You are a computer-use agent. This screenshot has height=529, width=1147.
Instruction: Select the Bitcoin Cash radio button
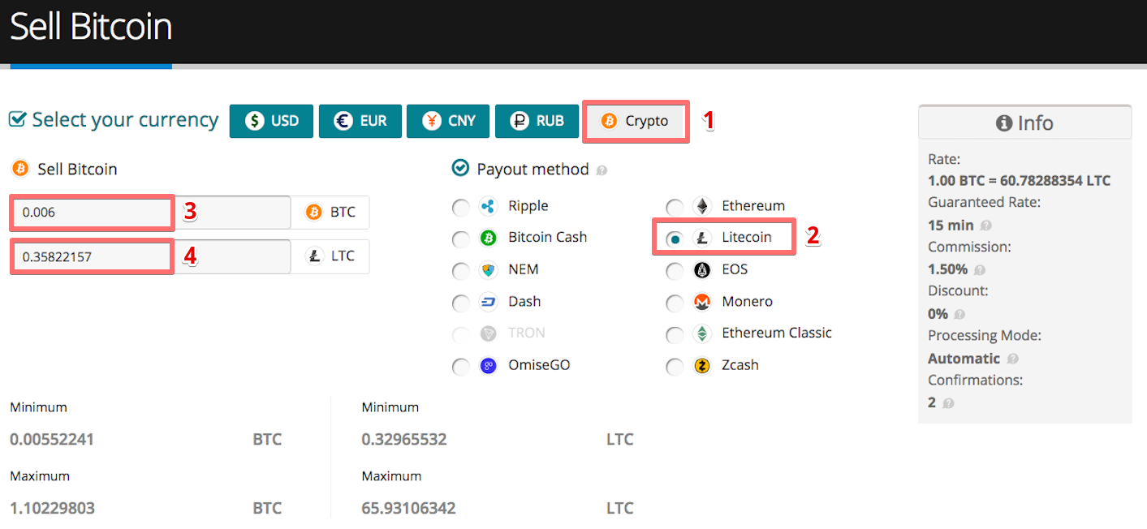(461, 239)
